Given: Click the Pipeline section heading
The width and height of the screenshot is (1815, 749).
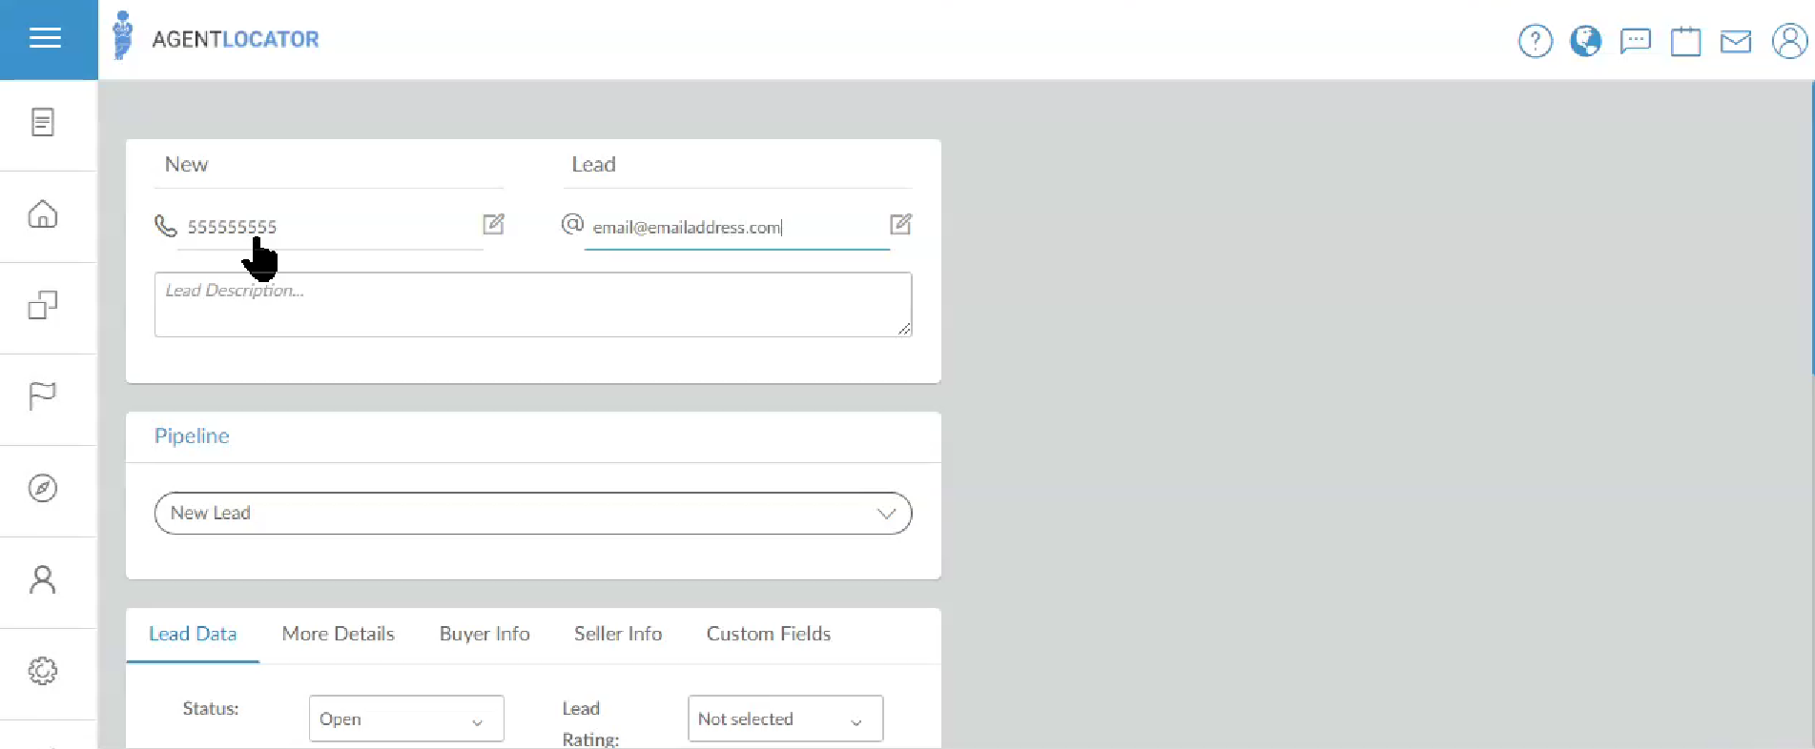Looking at the screenshot, I should [x=192, y=436].
